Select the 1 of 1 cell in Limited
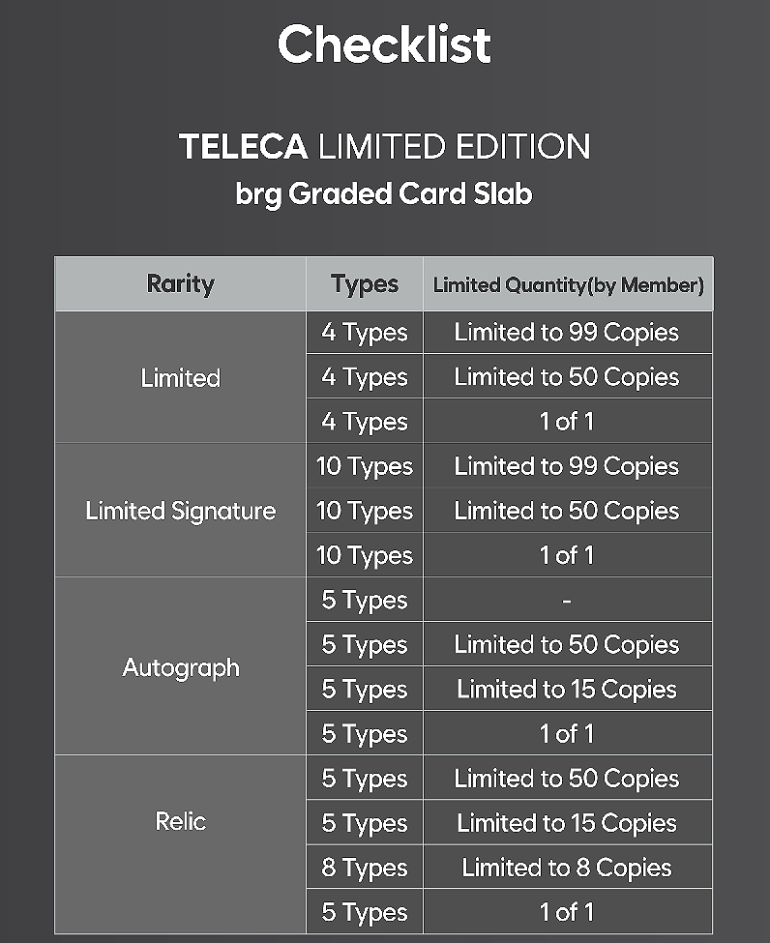This screenshot has width=770, height=943. click(x=568, y=421)
